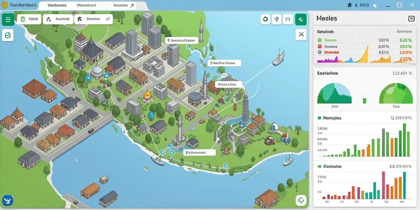The image size is (420, 210).
Task: Click the map label near the southern shoreline
Action: point(200,153)
